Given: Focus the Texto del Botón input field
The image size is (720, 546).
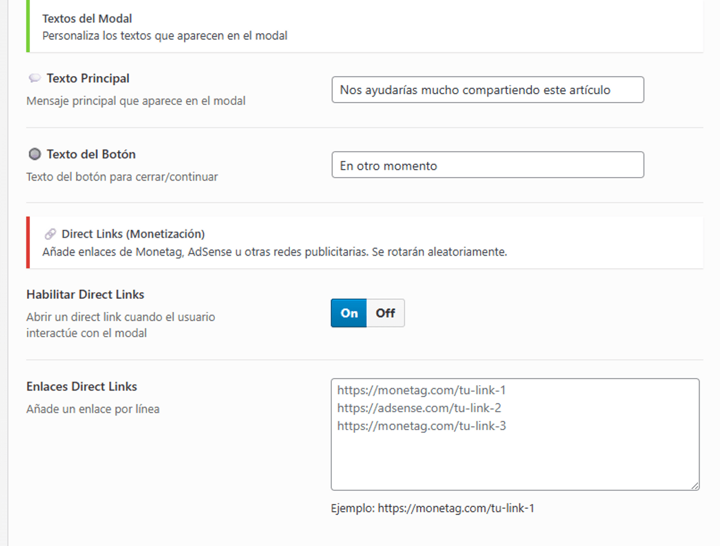Looking at the screenshot, I should click(x=487, y=166).
